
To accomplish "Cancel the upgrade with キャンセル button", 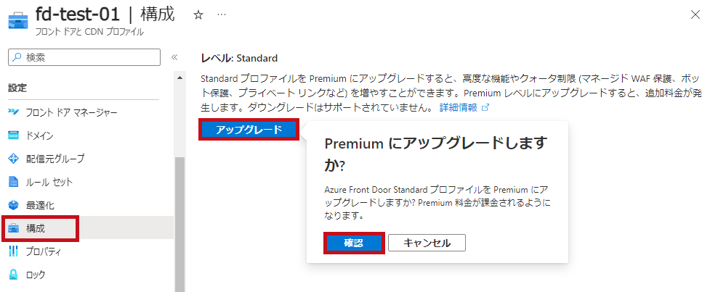I will 427,243.
